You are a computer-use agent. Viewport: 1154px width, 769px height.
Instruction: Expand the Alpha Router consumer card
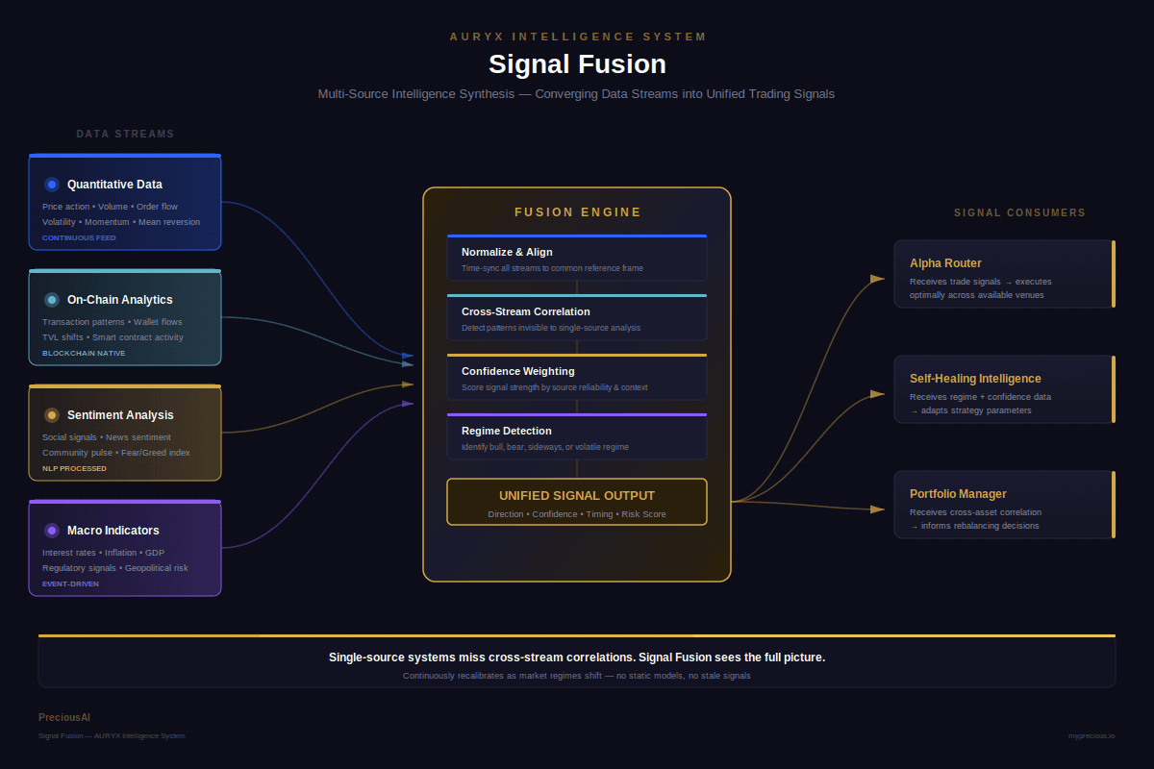click(1004, 273)
